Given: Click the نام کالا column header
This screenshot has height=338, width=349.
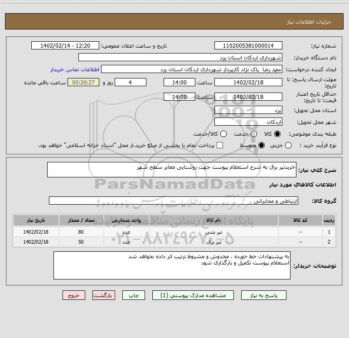Looking at the screenshot, I should tap(213, 220).
